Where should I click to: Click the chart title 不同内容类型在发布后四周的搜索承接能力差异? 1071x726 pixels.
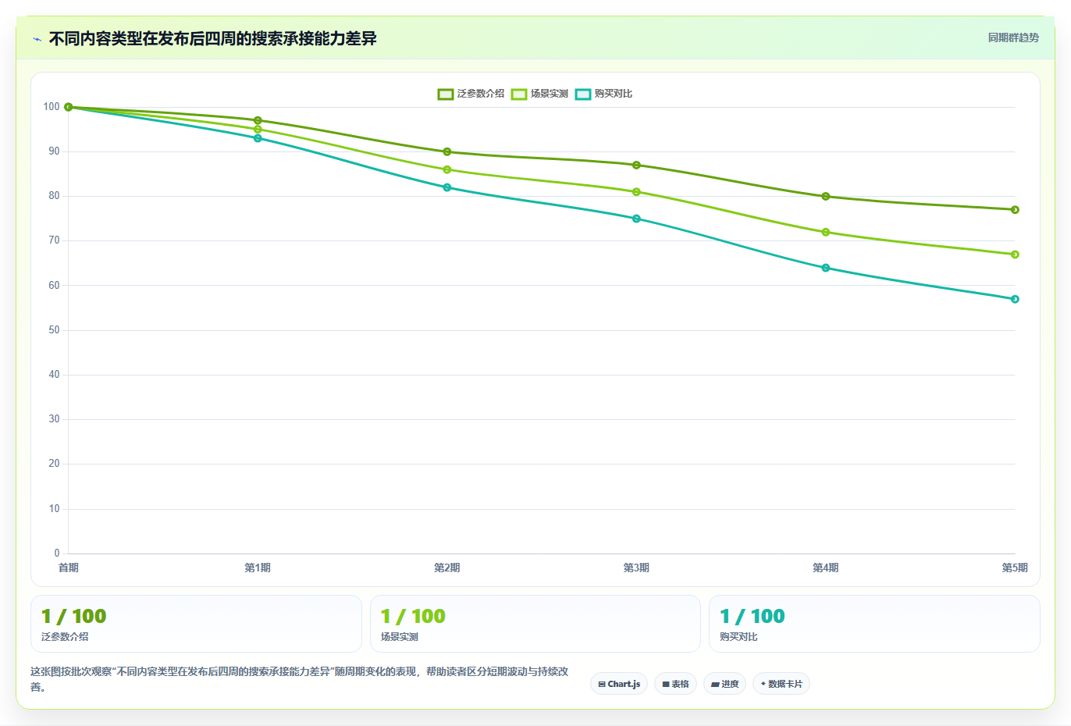(x=213, y=39)
